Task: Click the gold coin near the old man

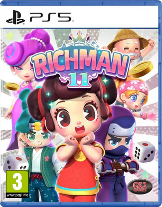Action: pyautogui.click(x=141, y=69)
